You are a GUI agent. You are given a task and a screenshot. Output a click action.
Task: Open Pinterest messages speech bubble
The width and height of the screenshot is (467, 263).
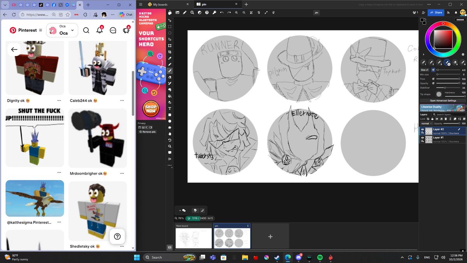[113, 30]
